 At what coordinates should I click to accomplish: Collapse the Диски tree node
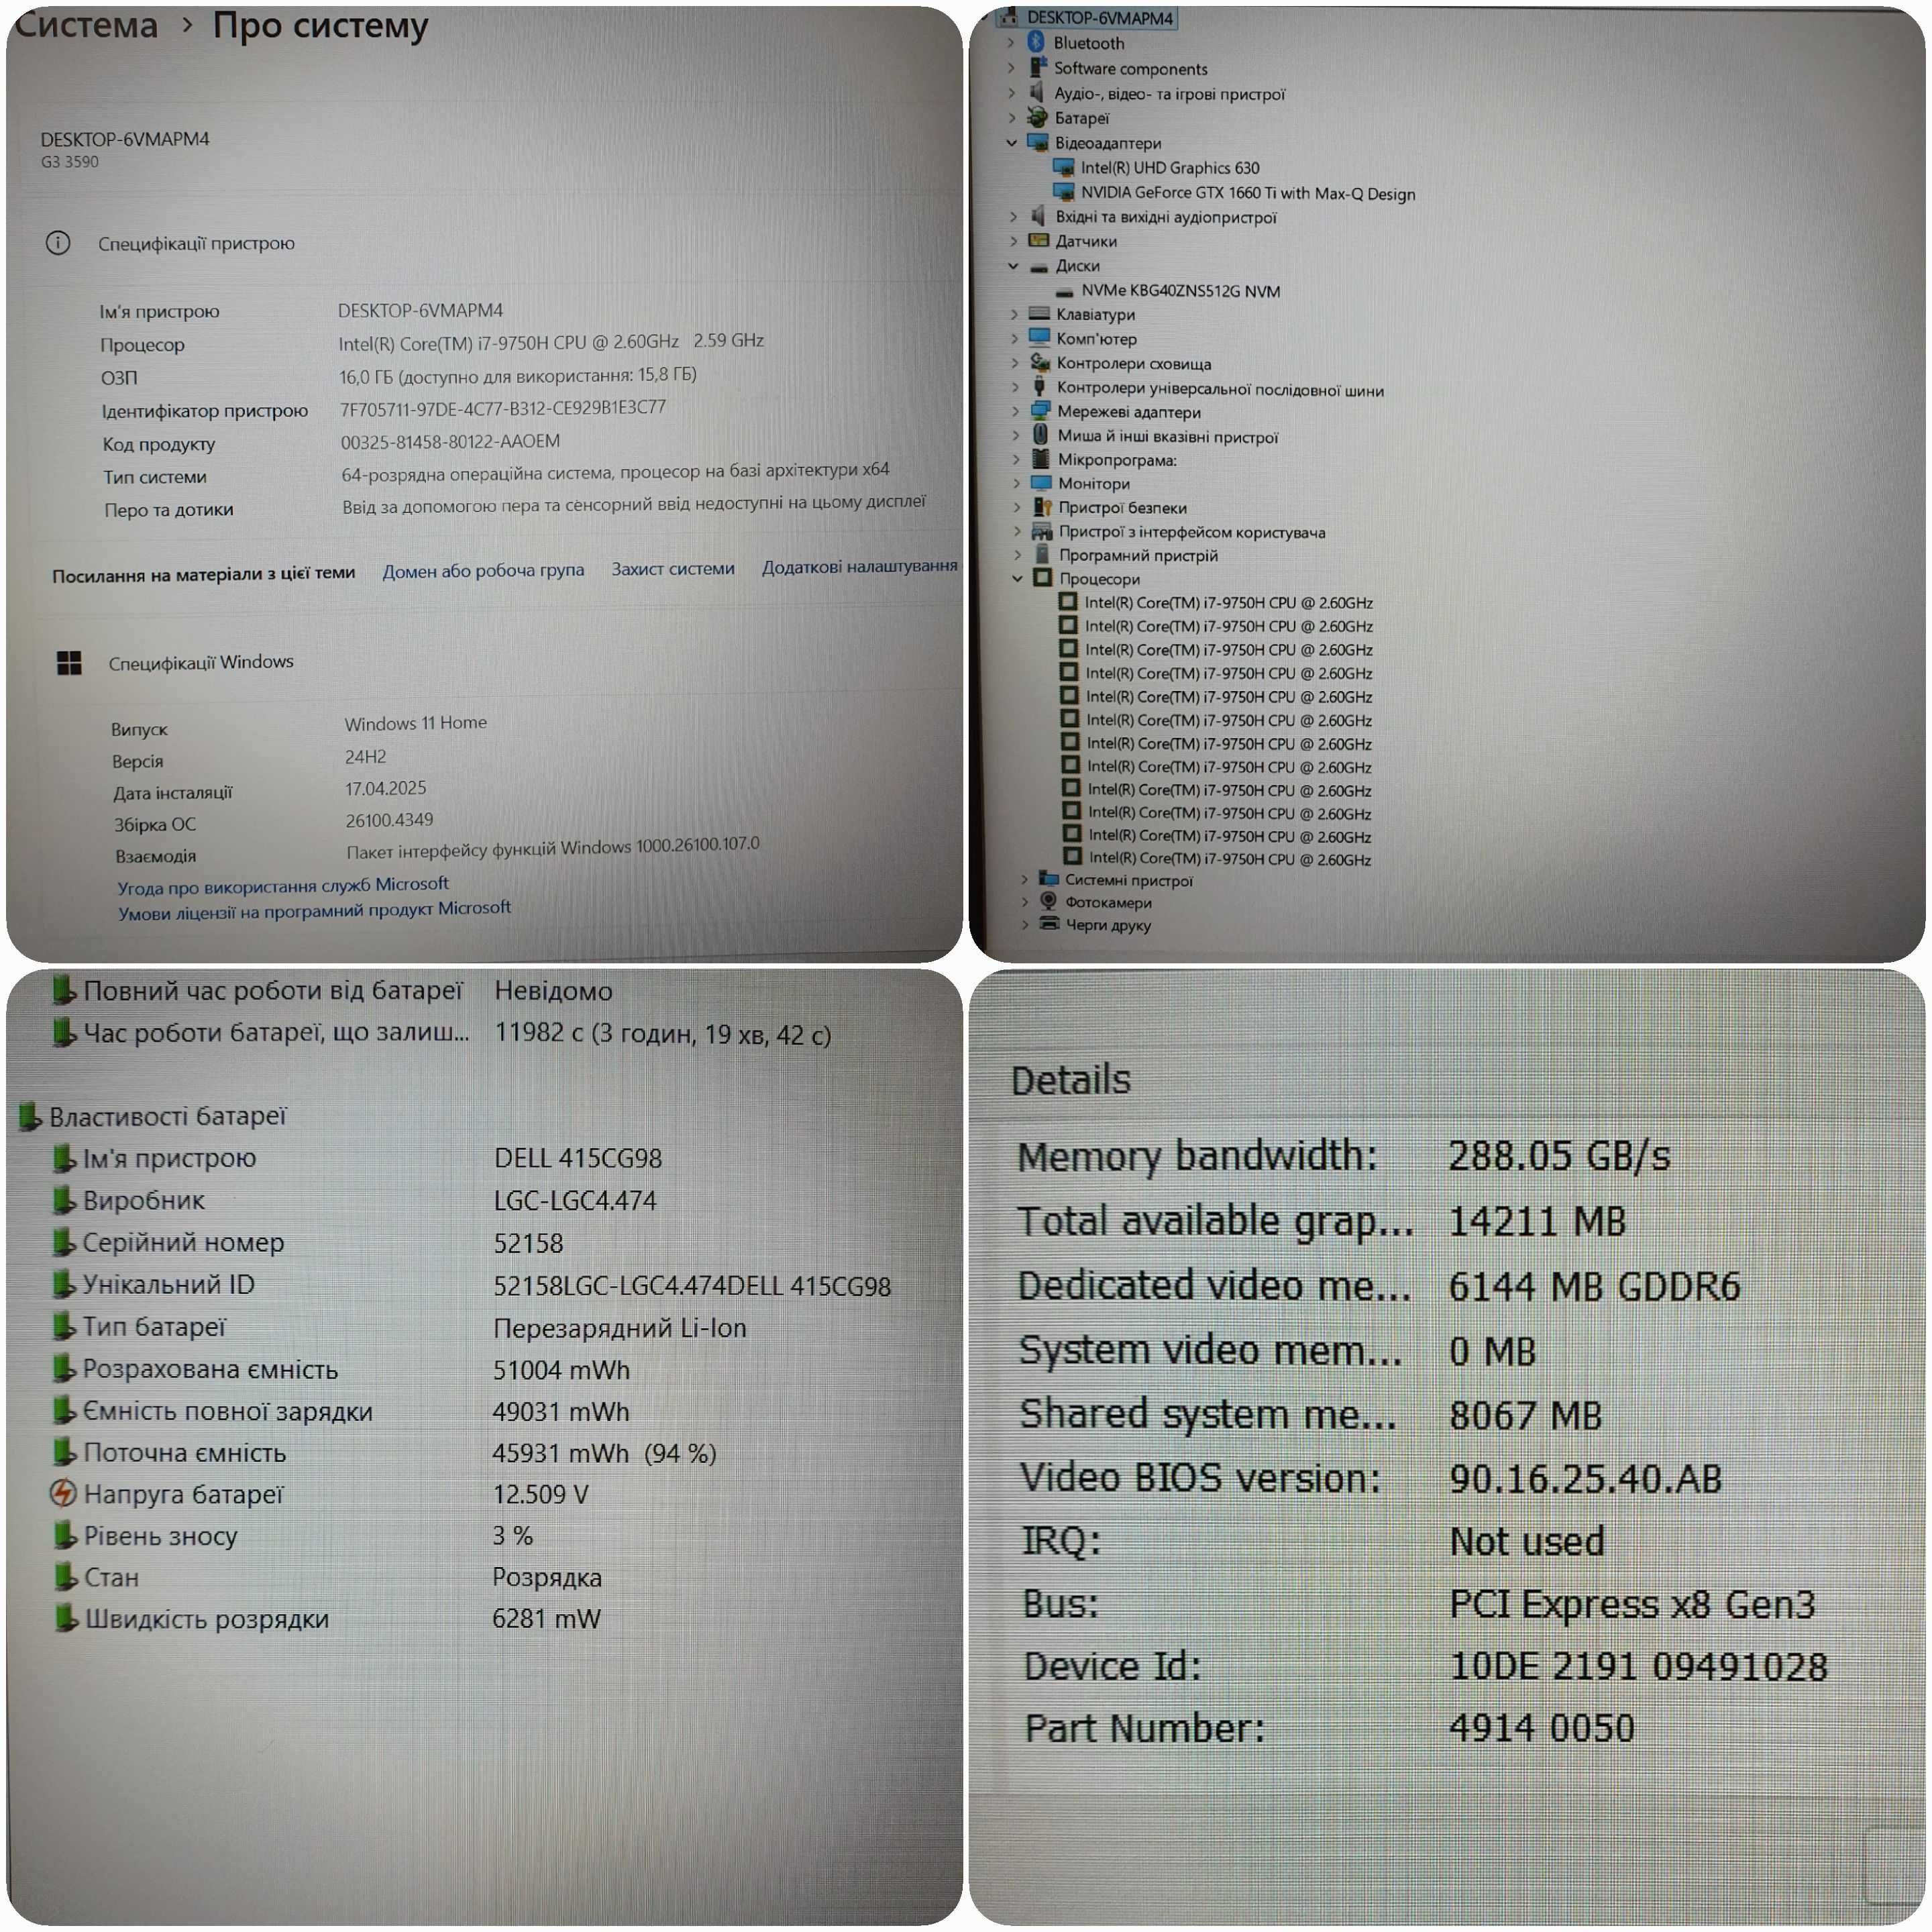pos(1013,266)
